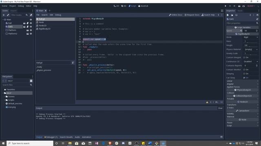Click the Mass value slider field
Image resolution: width=261 pixels, height=146 pixels.
pyautogui.click(x=251, y=41)
